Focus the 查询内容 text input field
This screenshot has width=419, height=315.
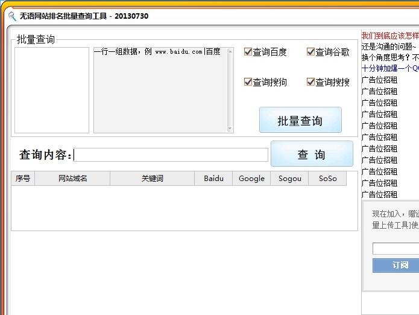click(x=171, y=155)
